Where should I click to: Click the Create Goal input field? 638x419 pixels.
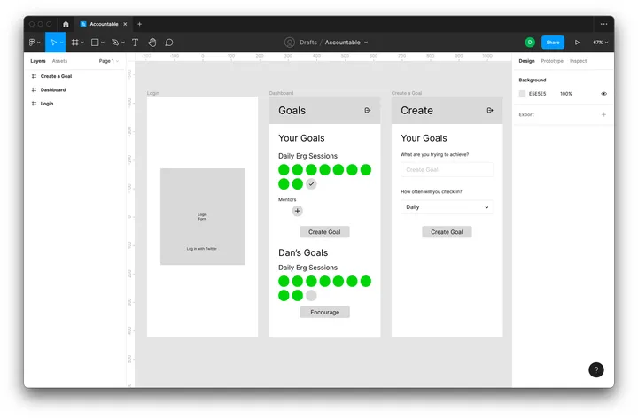[447, 169]
